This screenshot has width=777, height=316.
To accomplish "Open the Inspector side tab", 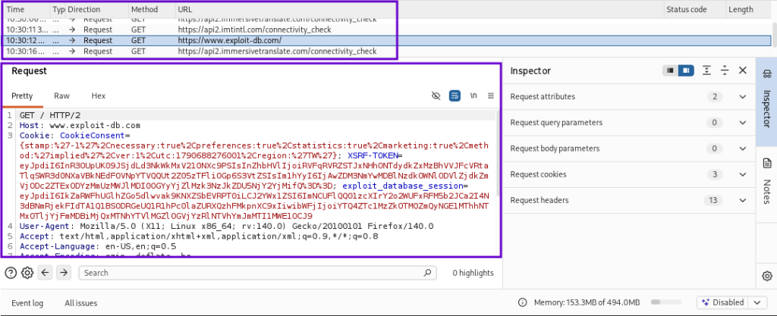I will pos(766,102).
